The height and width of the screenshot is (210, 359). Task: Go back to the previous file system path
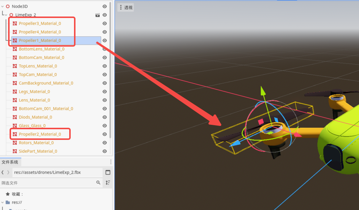(3, 173)
